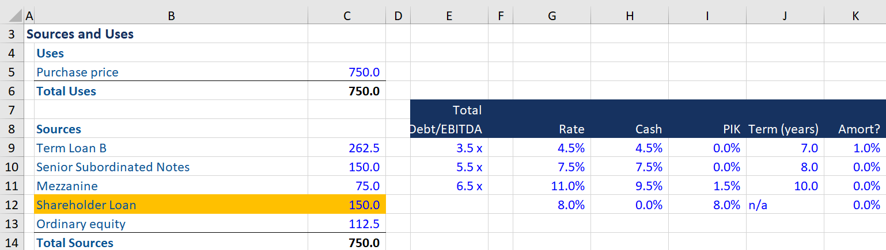This screenshot has height=250, width=886.
Task: Select the column H header
Action: (629, 17)
